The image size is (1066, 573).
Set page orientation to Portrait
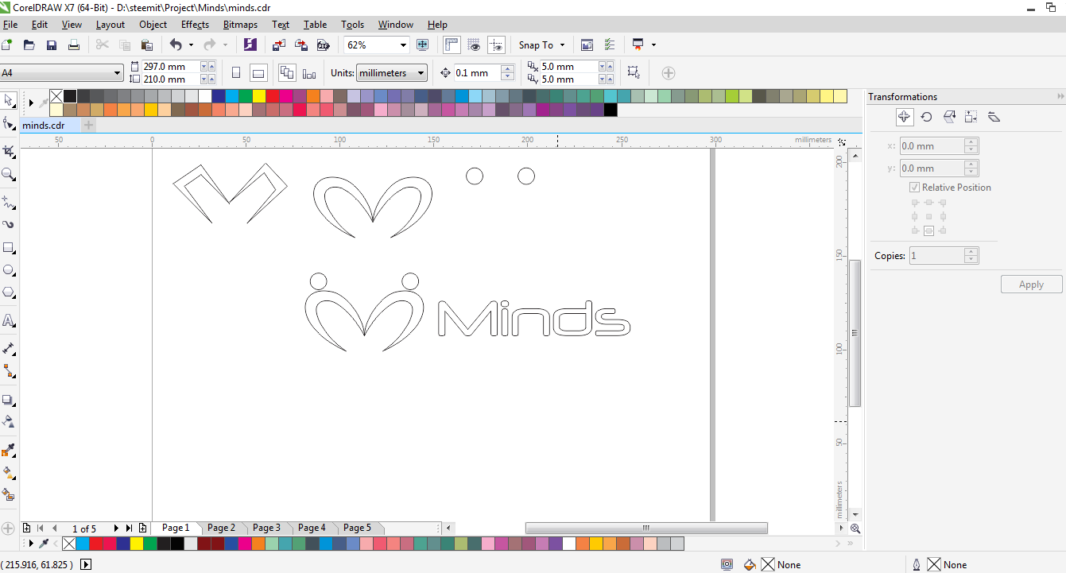click(236, 73)
